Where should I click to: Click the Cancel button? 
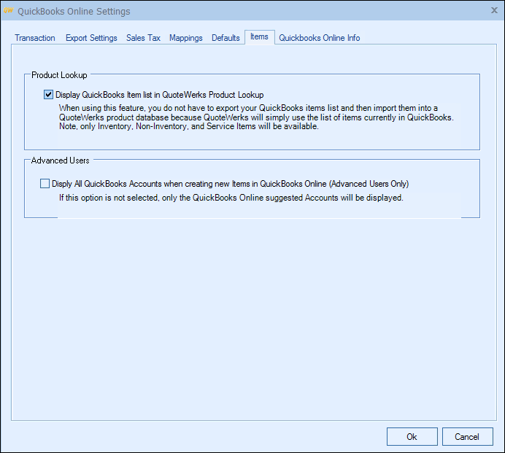(x=467, y=436)
